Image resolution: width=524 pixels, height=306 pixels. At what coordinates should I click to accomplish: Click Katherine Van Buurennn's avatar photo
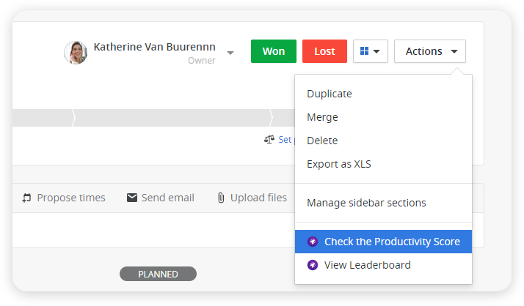pyautogui.click(x=76, y=53)
